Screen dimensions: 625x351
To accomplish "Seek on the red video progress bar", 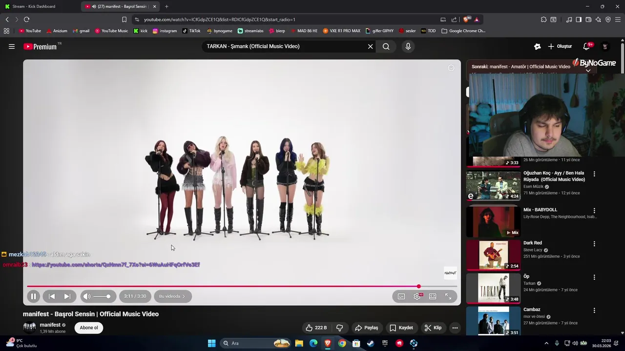I will point(242,287).
